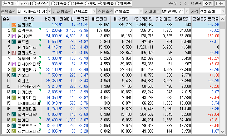Viewport: 227px width, 136px height.
Task: Select the stock name 셀리버리
Action: (25, 25)
